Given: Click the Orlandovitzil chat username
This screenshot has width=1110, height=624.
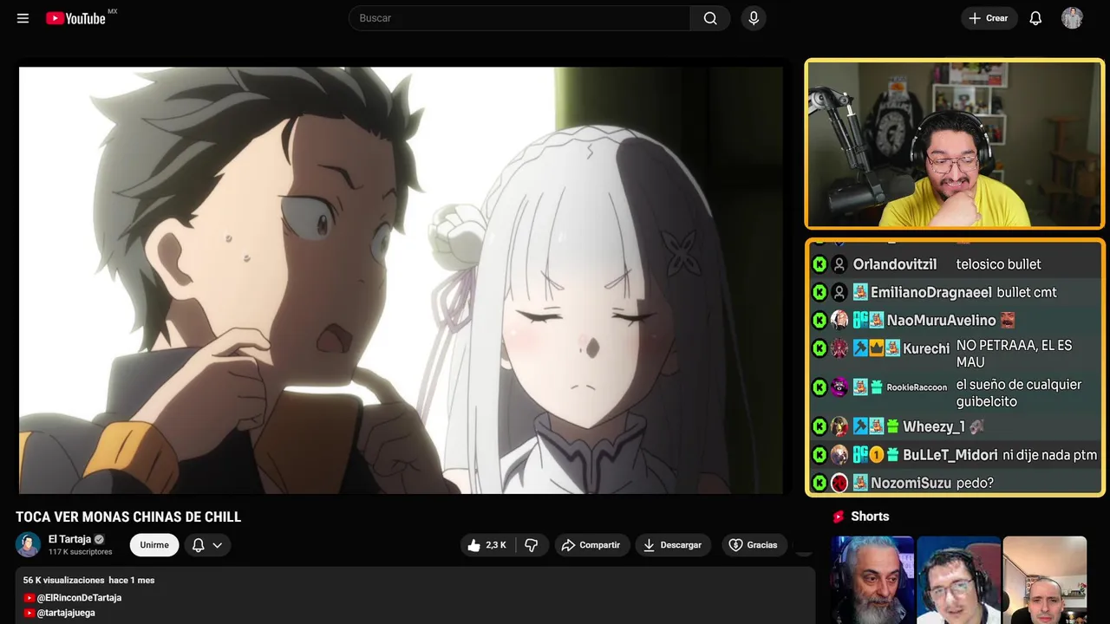Looking at the screenshot, I should 895,264.
